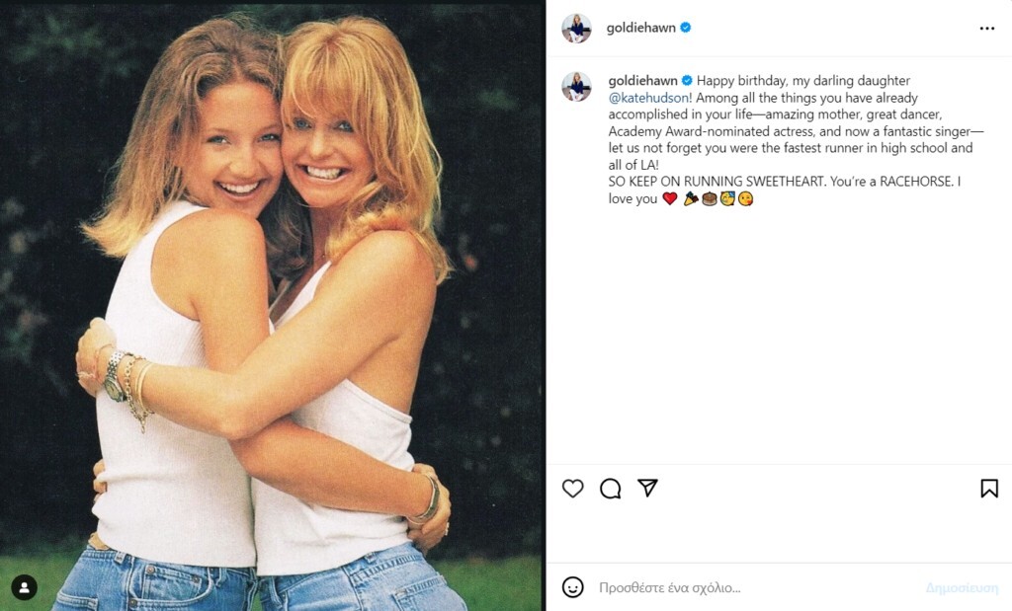The image size is (1012, 611).
Task: Click the red heart emoji in the caption
Action: [x=670, y=199]
